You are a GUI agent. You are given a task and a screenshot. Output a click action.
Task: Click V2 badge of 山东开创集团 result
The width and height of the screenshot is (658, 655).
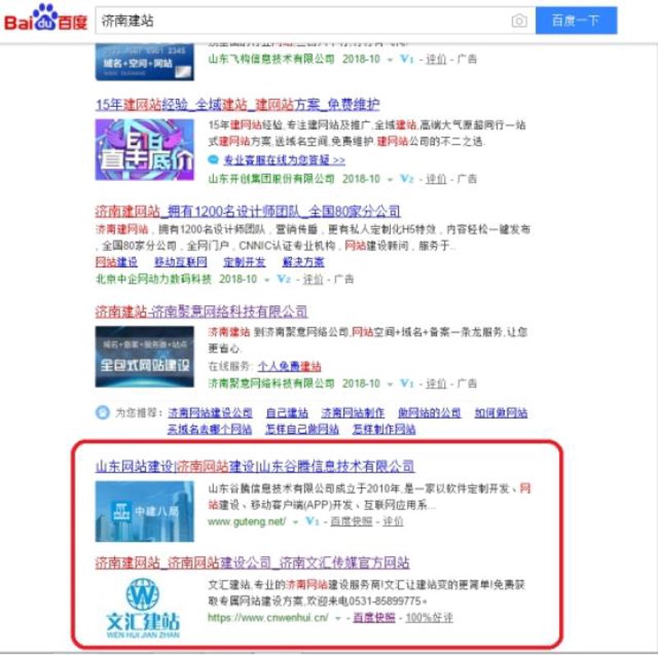[x=406, y=179]
